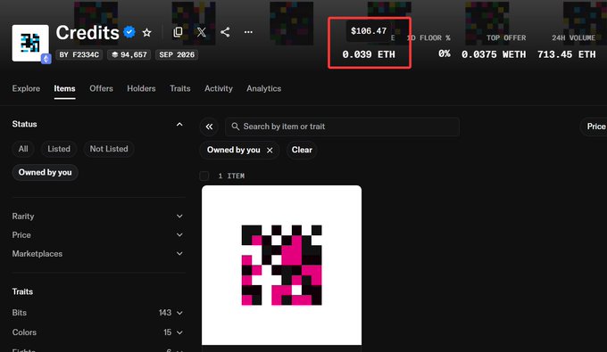Click the 94,657 item count tag
The width and height of the screenshot is (607, 352).
pos(129,55)
